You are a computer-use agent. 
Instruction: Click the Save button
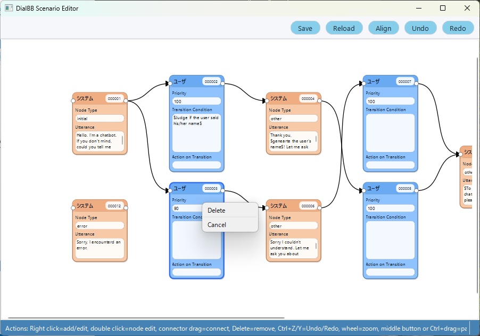(305, 28)
